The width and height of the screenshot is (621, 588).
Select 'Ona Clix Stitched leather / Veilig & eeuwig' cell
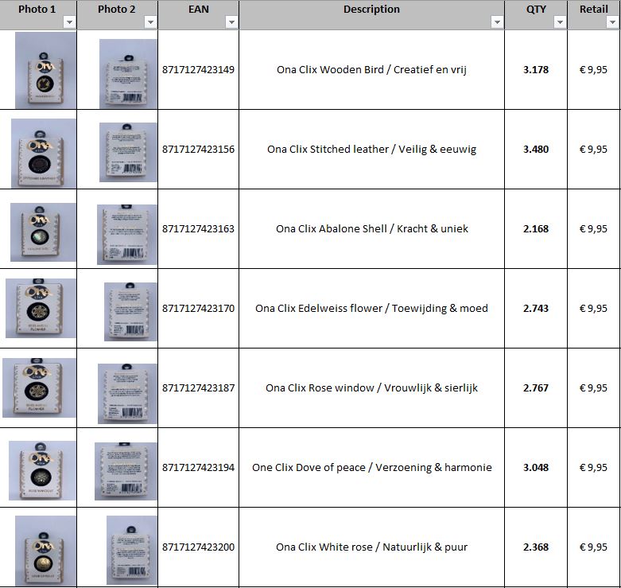[x=371, y=150]
